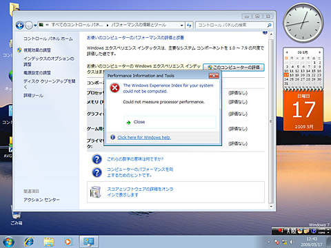Show hidden tray icons arrow

(x=269, y=242)
